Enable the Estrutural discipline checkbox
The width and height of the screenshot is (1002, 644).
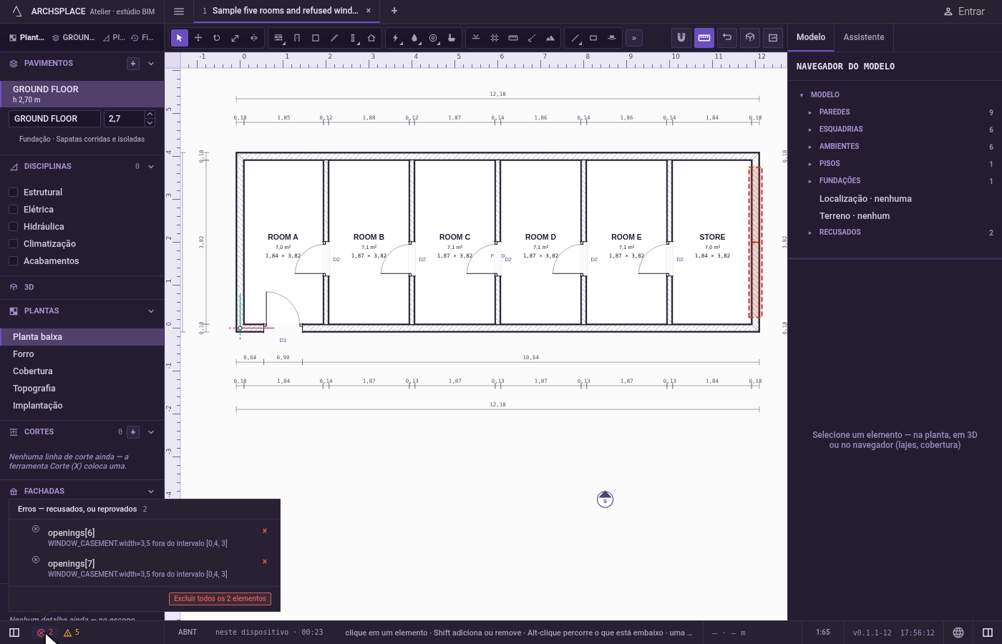tap(14, 192)
